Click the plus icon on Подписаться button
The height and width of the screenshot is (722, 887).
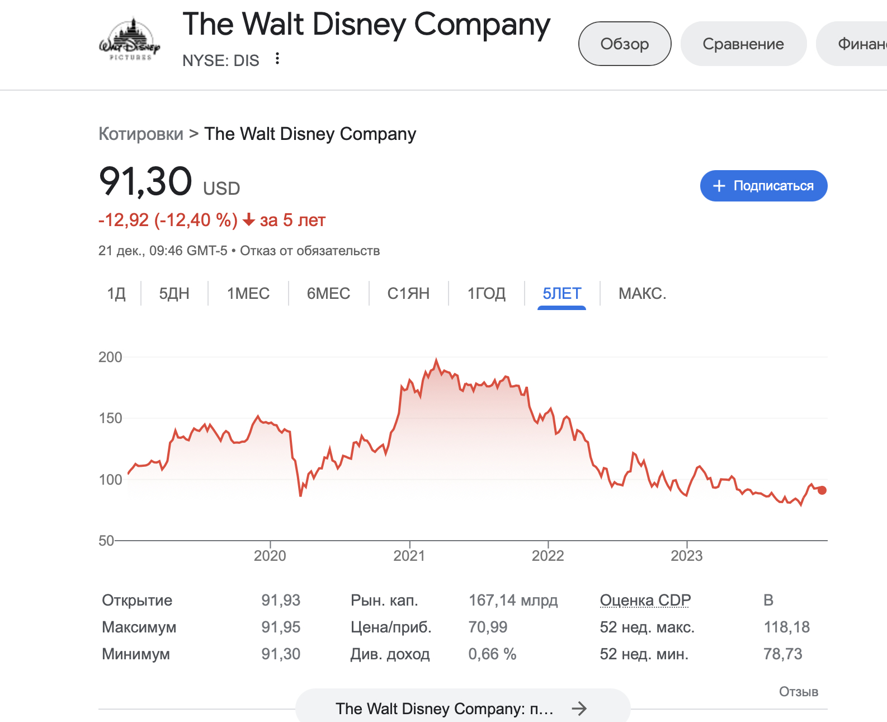(719, 186)
